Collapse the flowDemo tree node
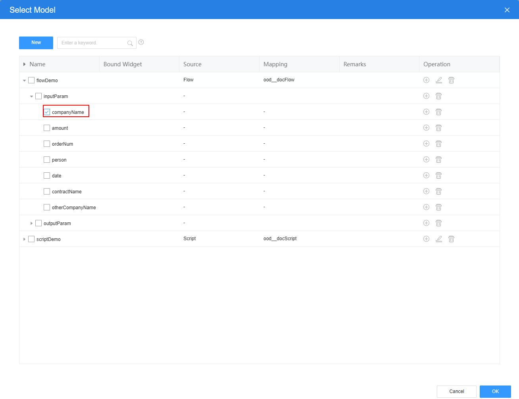The width and height of the screenshot is (519, 399). coord(24,81)
